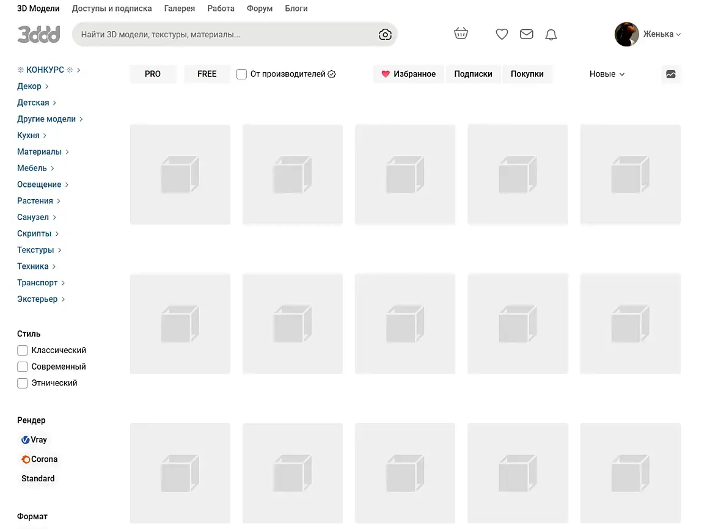
Task: Check the Современный style filter
Action: (22, 367)
